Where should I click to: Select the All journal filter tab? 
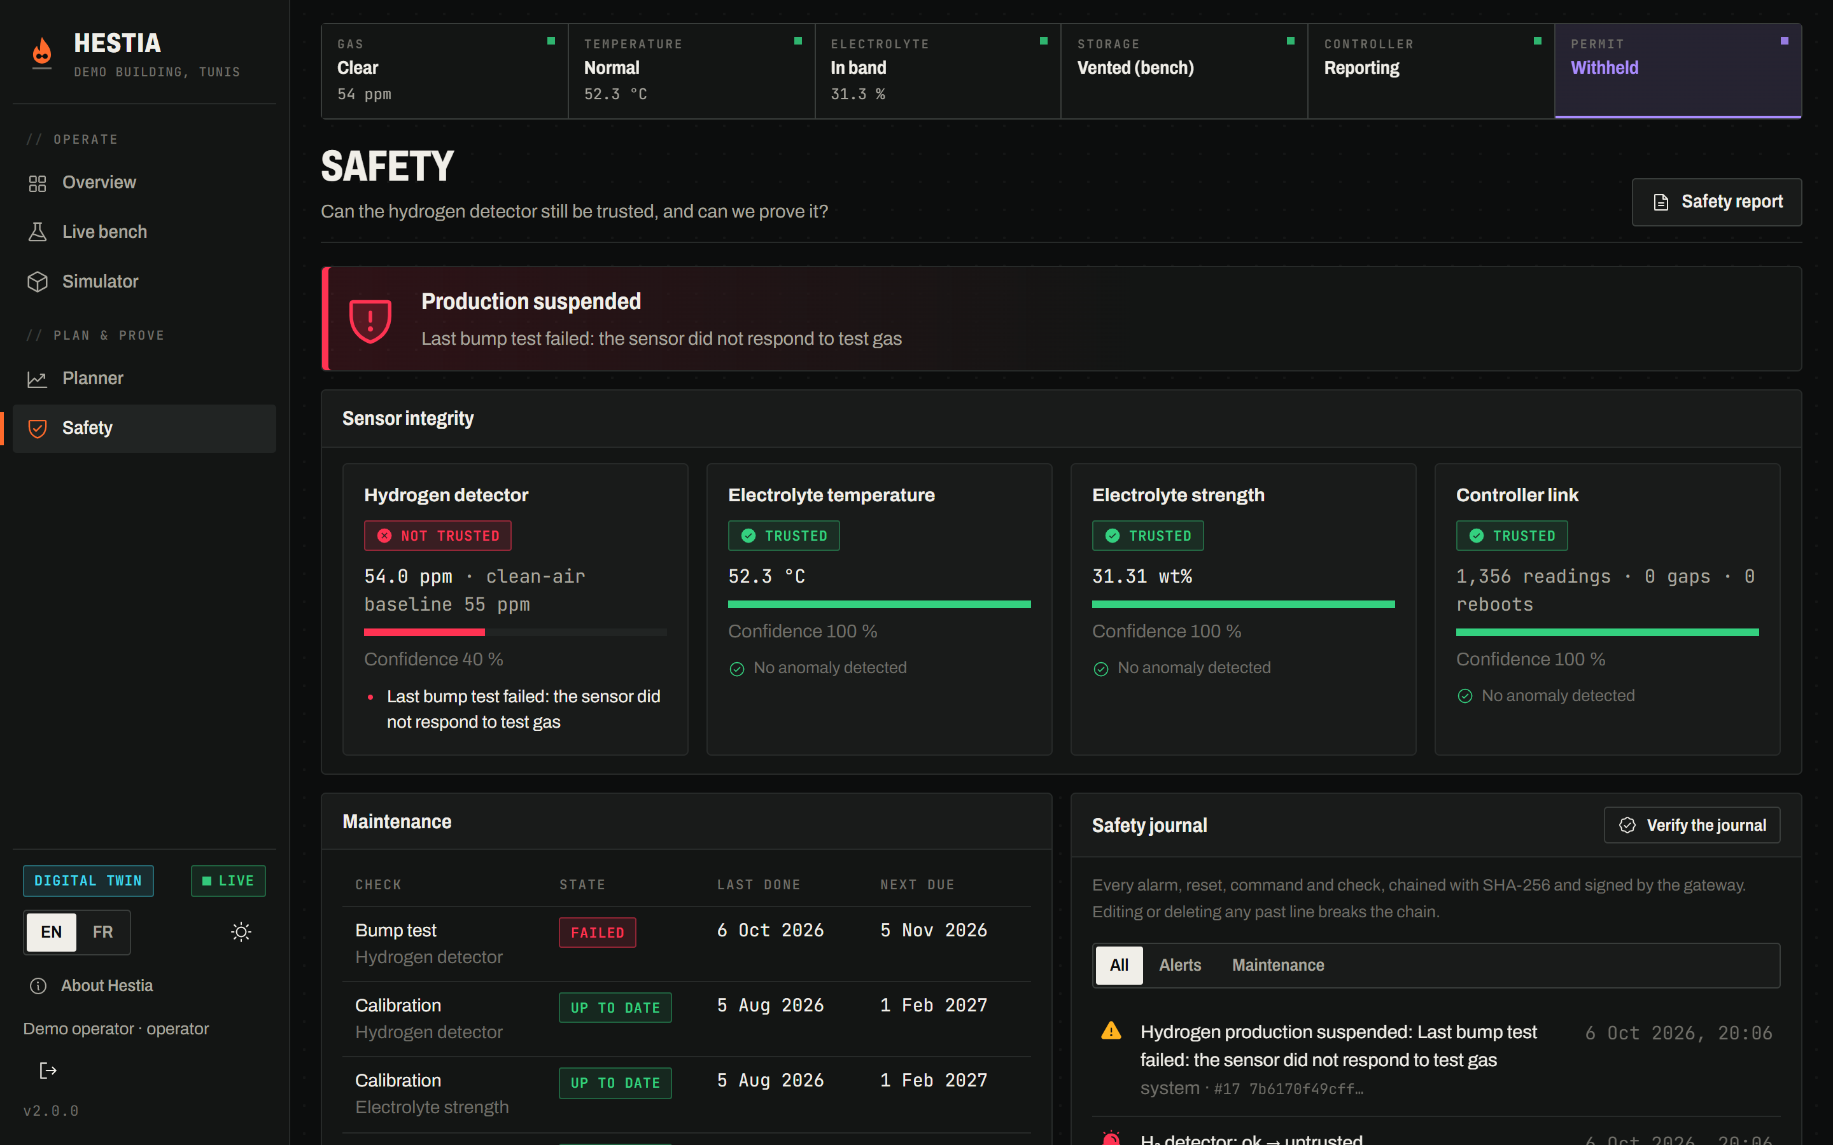point(1119,966)
